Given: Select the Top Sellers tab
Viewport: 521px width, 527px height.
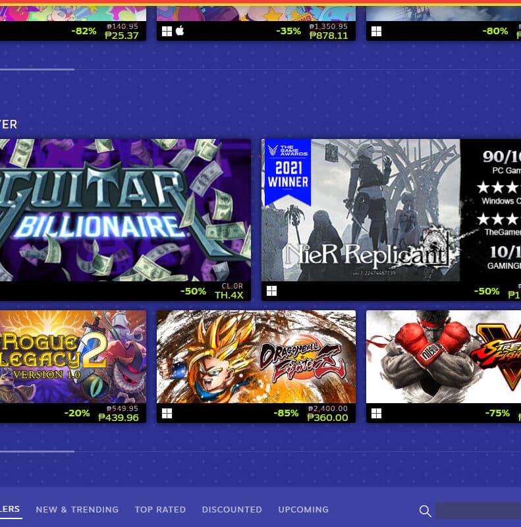Looking at the screenshot, I should (x=10, y=509).
